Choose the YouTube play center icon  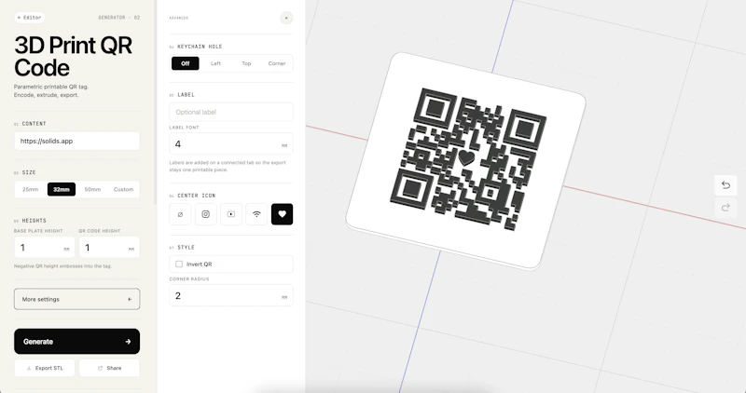tap(231, 214)
